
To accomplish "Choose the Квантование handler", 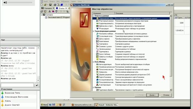I will (131, 41).
